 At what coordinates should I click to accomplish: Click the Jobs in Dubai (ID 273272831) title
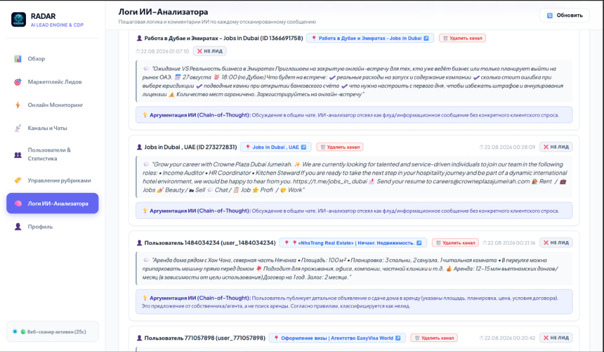pyautogui.click(x=191, y=147)
